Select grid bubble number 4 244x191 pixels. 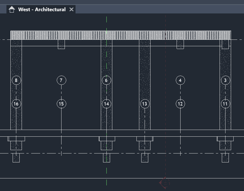(180, 80)
